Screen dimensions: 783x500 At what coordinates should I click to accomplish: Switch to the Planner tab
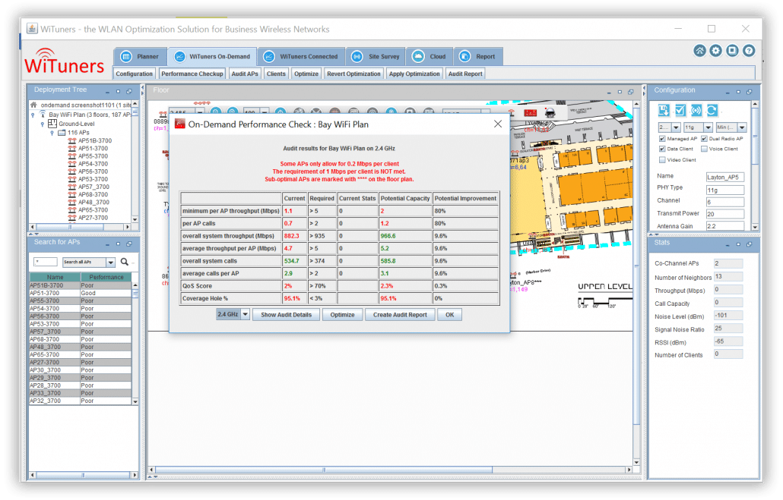tap(140, 57)
